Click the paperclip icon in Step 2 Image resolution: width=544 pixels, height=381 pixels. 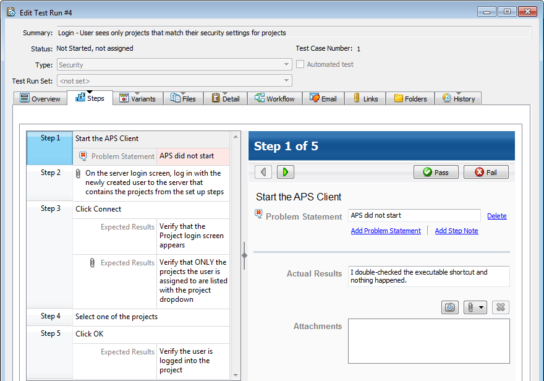[x=78, y=174]
